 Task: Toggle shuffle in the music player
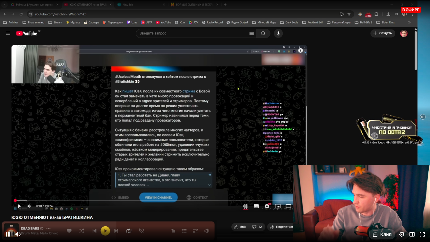click(82, 231)
